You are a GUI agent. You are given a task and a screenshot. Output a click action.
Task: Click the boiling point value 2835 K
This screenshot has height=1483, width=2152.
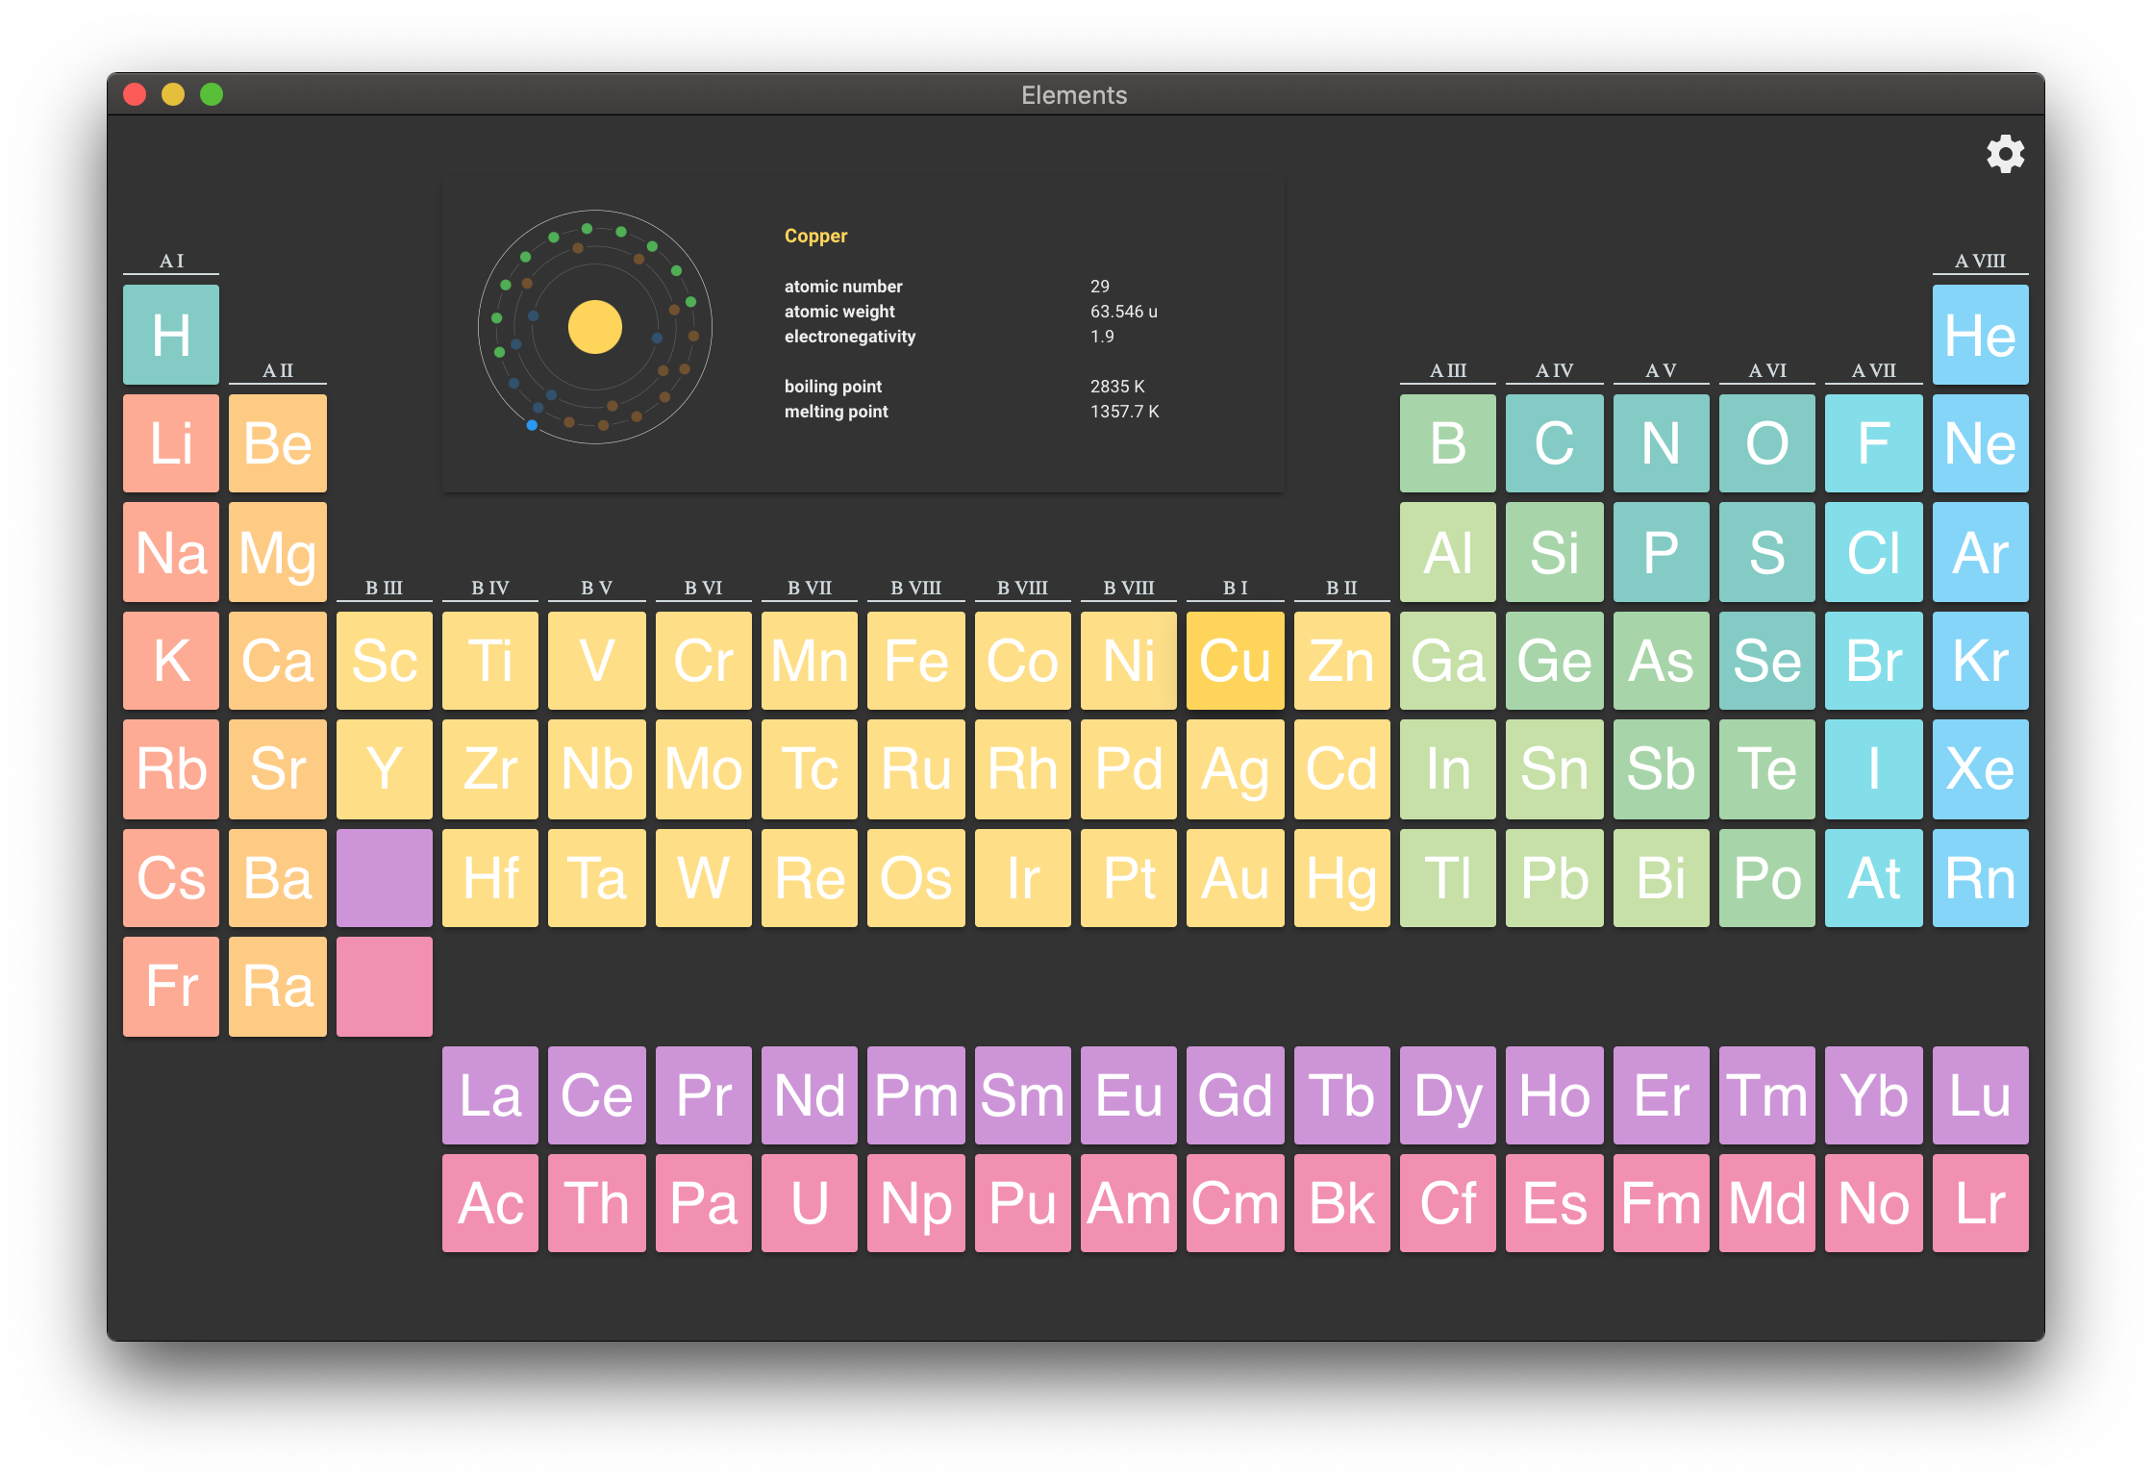pyautogui.click(x=1117, y=387)
